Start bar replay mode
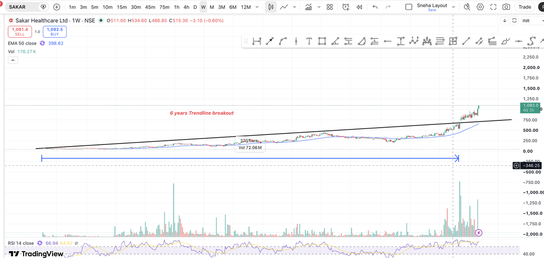Viewport: 544px width, 258px height. click(x=359, y=7)
